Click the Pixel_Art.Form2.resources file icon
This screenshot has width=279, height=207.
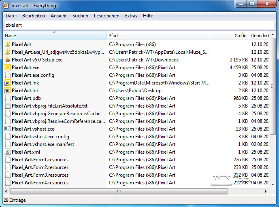click(x=8, y=167)
